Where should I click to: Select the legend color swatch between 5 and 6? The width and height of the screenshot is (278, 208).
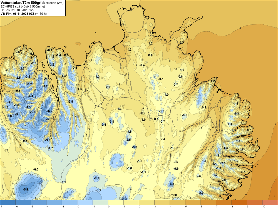[x=193, y=202]
